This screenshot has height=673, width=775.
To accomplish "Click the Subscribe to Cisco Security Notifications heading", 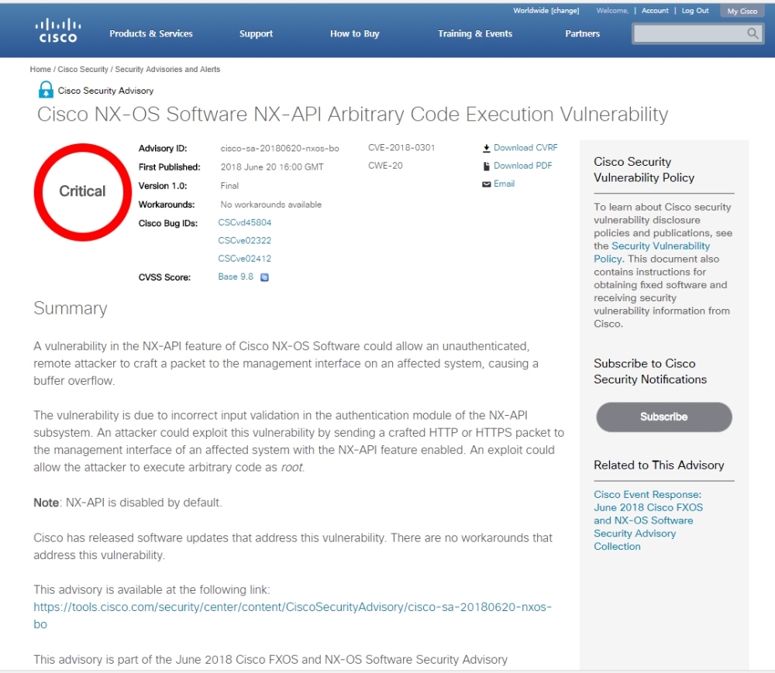I will point(650,371).
